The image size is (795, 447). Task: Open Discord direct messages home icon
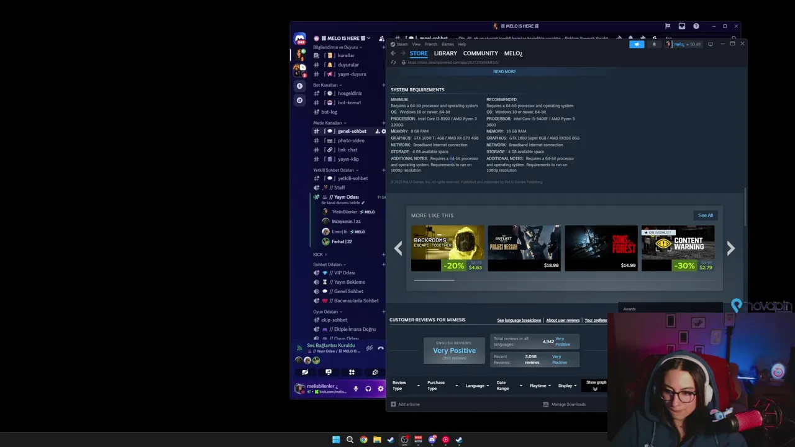pos(300,39)
